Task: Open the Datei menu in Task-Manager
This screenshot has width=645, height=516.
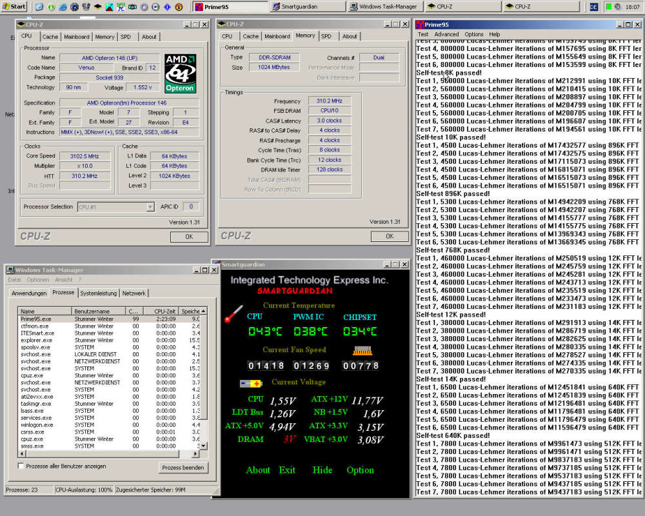Action: pos(14,280)
